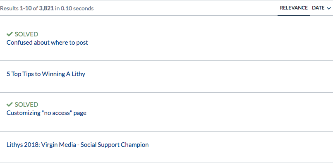
Task: Click the word Results in summary line
Action: click(9, 9)
